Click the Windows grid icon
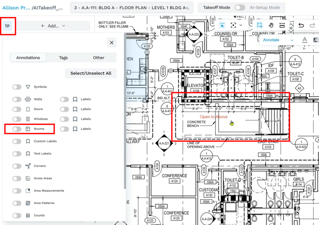The height and width of the screenshot is (225, 319). [28, 119]
